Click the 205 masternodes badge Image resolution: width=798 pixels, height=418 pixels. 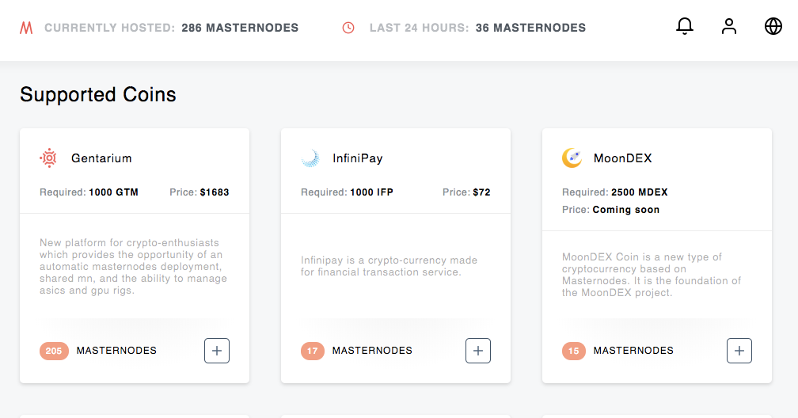[54, 351]
